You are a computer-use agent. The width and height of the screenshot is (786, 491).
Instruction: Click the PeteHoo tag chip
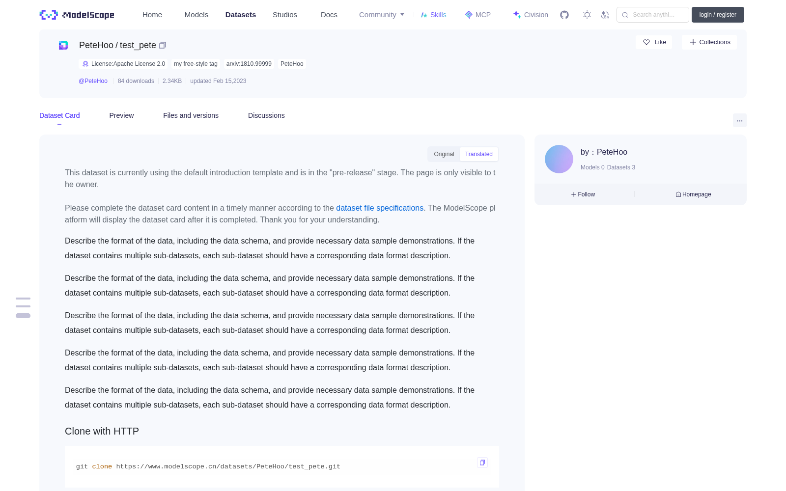pyautogui.click(x=292, y=64)
